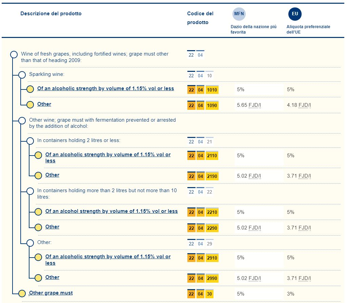The width and height of the screenshot is (347, 303).
Task: Collapse In containers holding 2 litres or less
Action: click(x=30, y=141)
